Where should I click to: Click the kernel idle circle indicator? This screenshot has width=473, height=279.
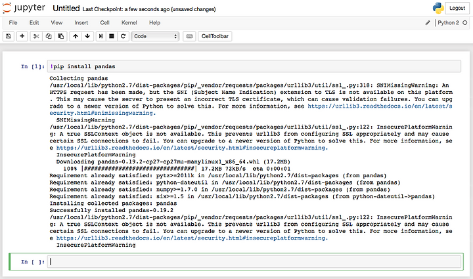tap(465, 22)
